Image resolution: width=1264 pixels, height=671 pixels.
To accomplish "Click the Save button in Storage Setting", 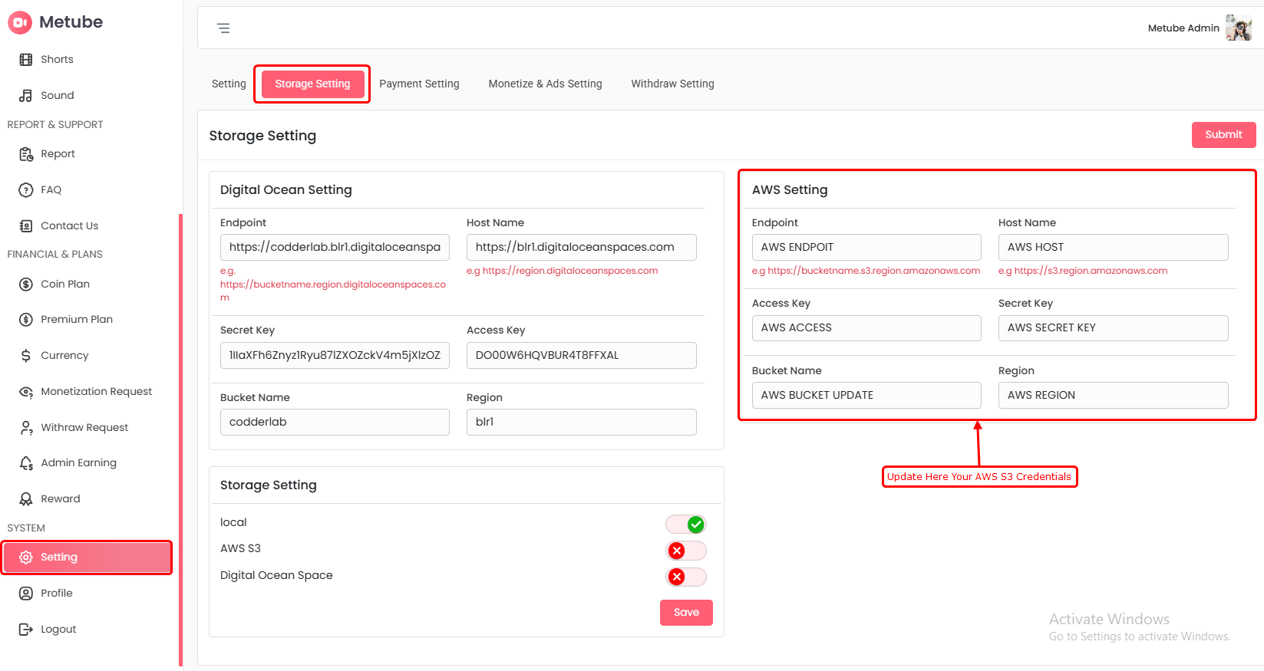I will pyautogui.click(x=686, y=612).
